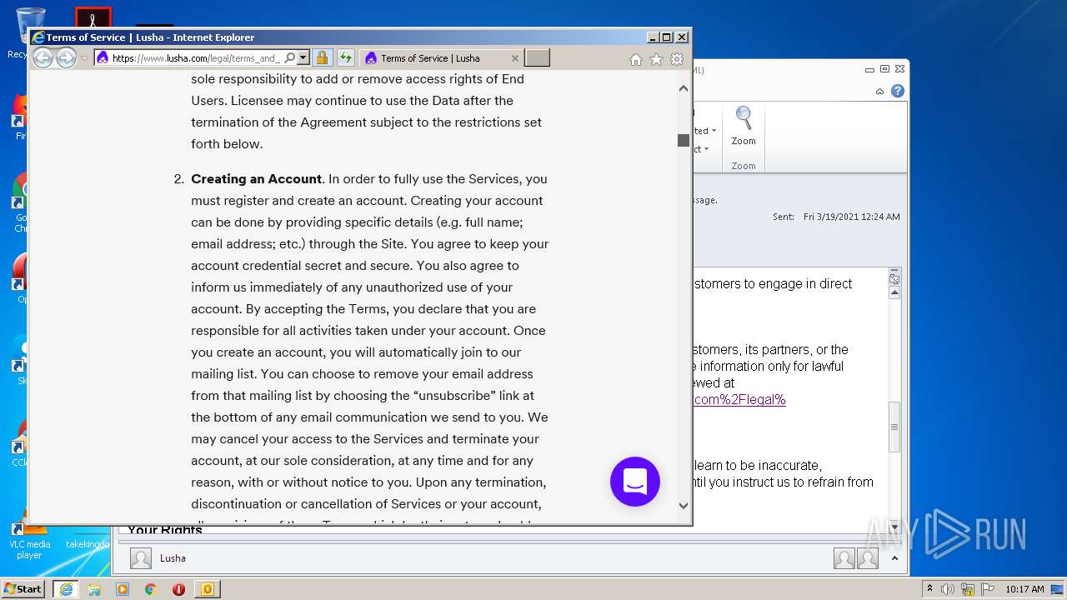Viewport: 1067px width, 600px height.
Task: Click the 10:17 AM clock
Action: point(1024,589)
